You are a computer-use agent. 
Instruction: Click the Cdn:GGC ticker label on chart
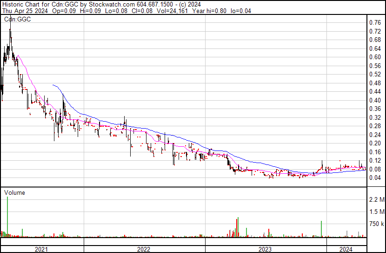pyautogui.click(x=17, y=20)
